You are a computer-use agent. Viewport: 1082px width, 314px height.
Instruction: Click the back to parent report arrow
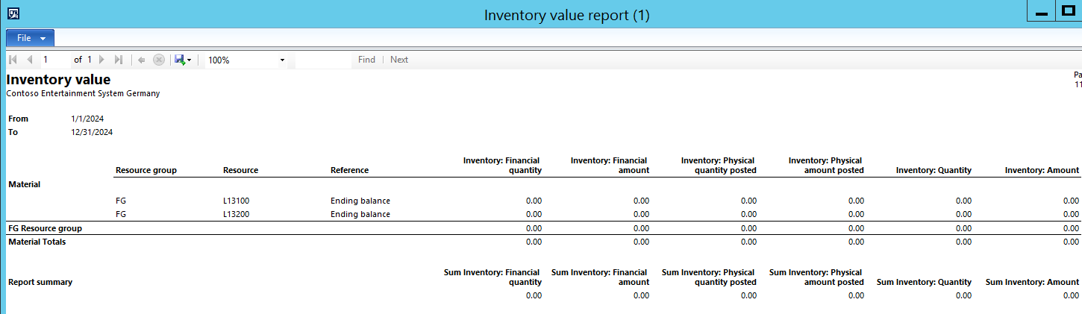[141, 60]
